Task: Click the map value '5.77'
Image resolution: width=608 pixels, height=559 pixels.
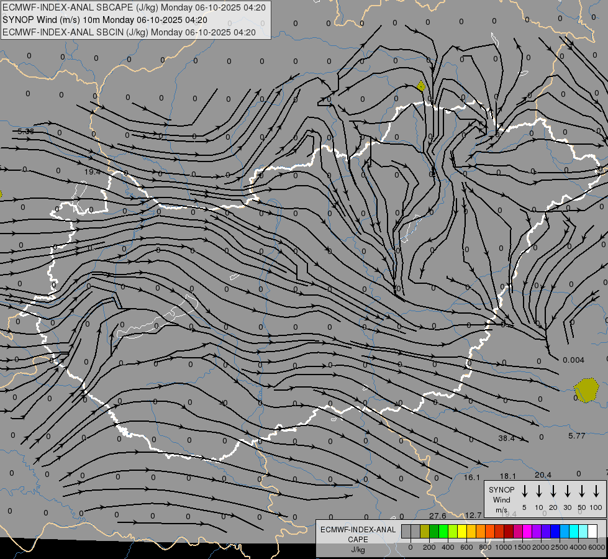Action: pos(576,436)
